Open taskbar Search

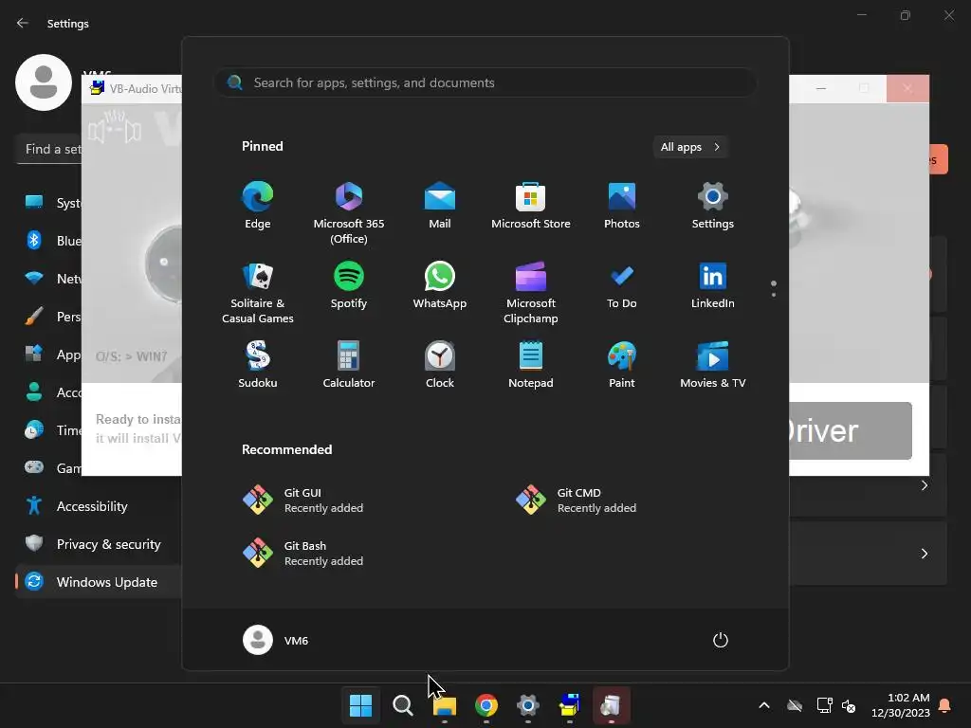402,705
